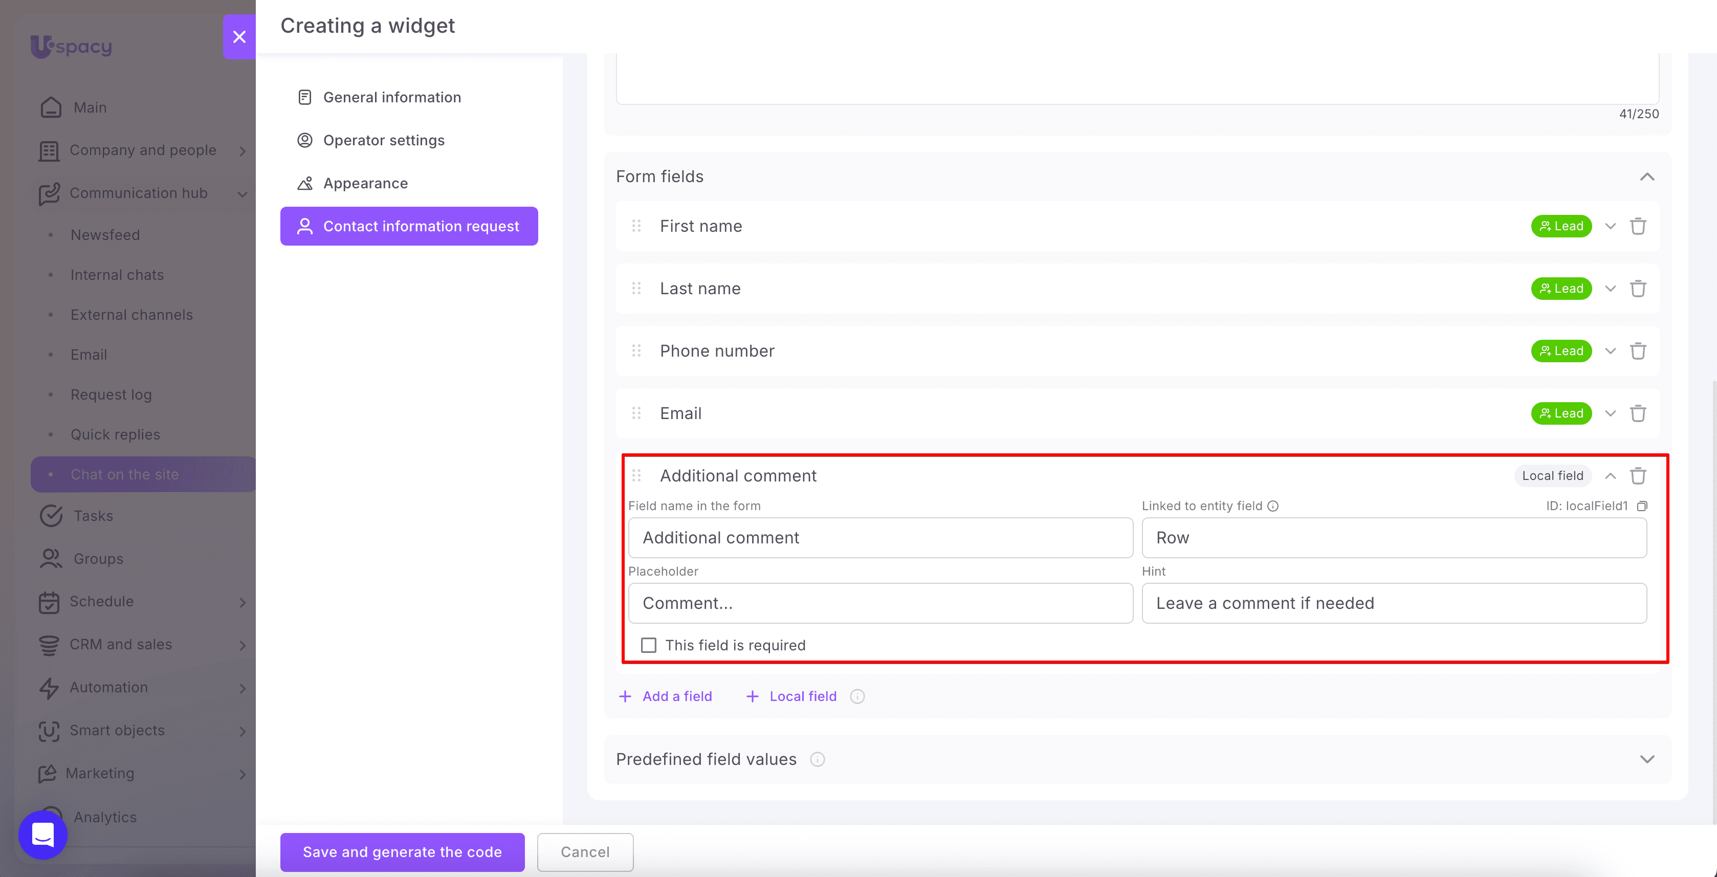
Task: Add a new Local field
Action: 790,696
